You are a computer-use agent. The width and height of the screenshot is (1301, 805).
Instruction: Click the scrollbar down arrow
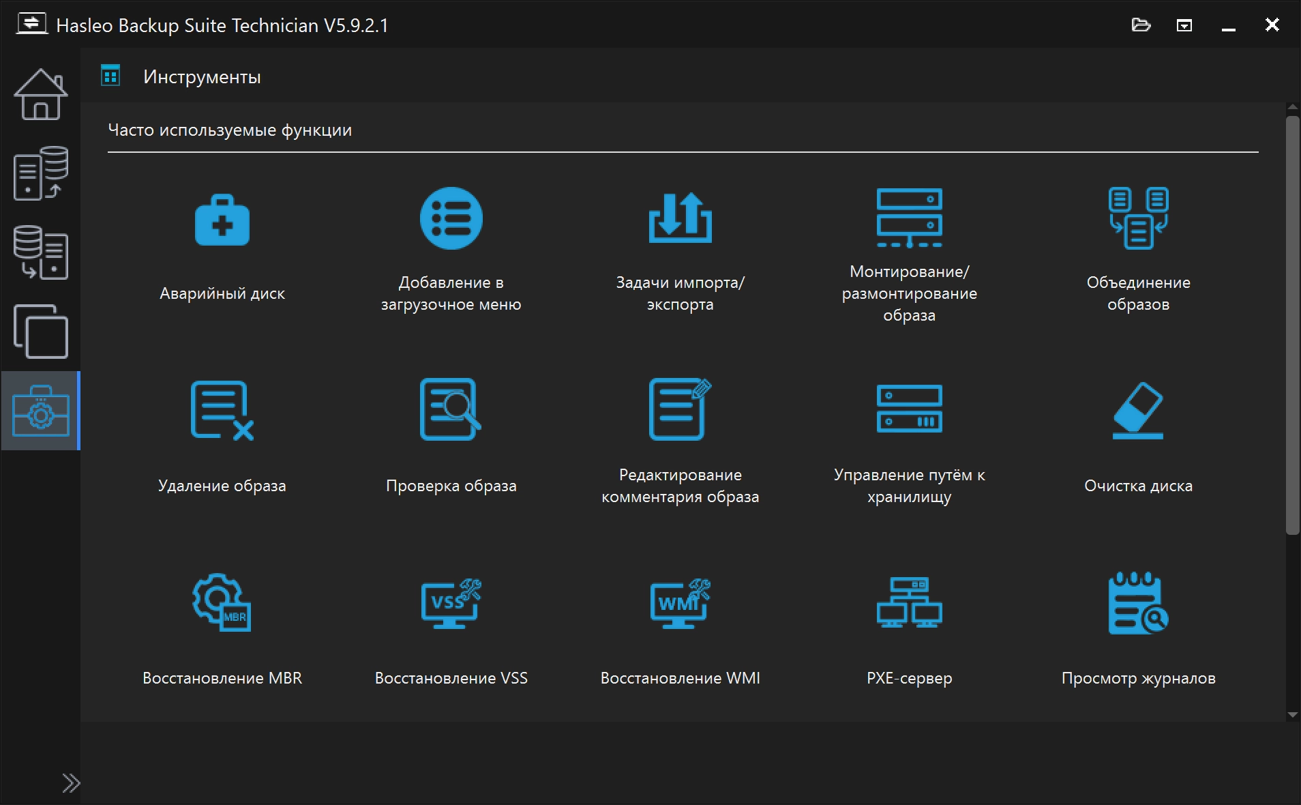(x=1293, y=715)
